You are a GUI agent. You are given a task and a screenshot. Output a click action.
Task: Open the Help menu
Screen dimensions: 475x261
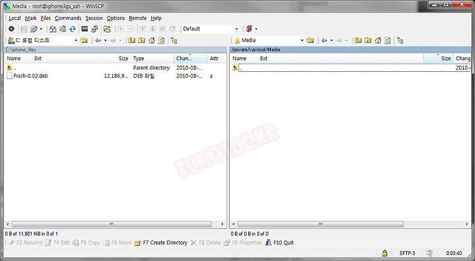(x=156, y=18)
